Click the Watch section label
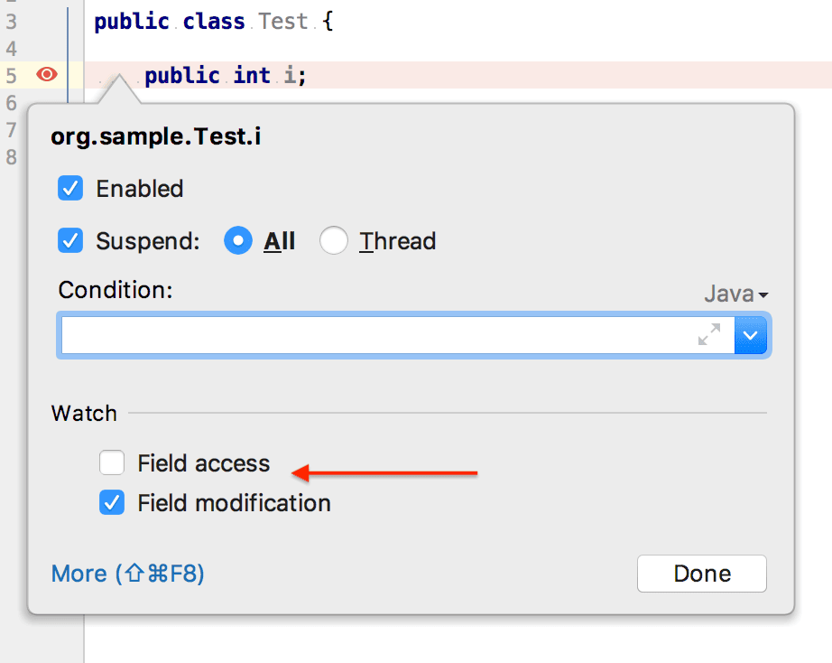832x663 pixels. click(84, 414)
